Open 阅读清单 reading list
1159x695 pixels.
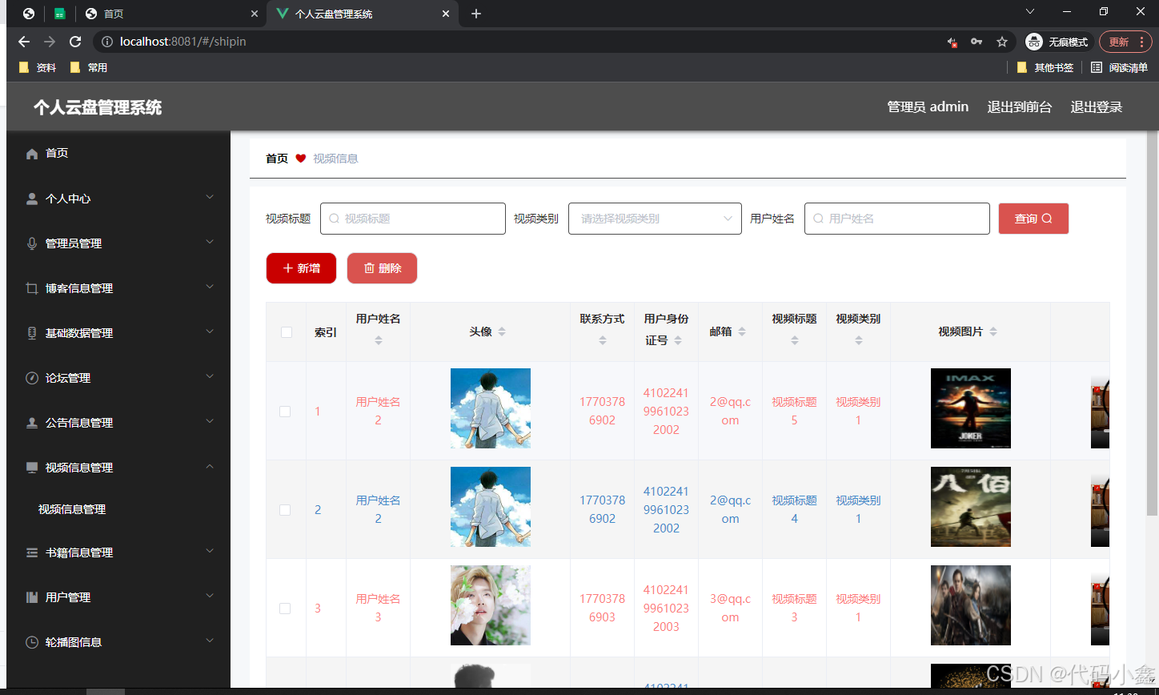point(1119,68)
